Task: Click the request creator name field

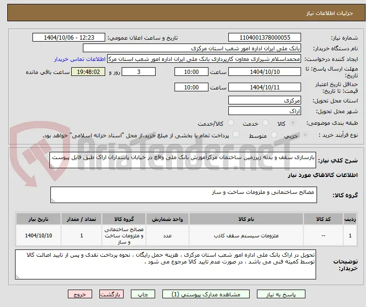Action: coord(204,59)
